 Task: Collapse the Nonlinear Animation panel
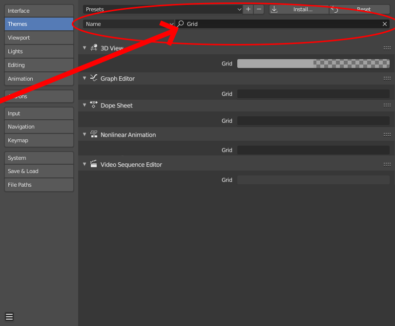(x=84, y=134)
